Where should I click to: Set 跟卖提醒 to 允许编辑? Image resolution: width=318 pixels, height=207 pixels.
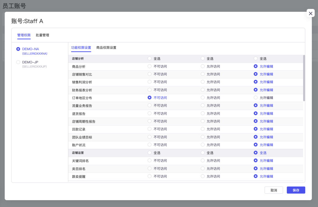click(x=256, y=176)
